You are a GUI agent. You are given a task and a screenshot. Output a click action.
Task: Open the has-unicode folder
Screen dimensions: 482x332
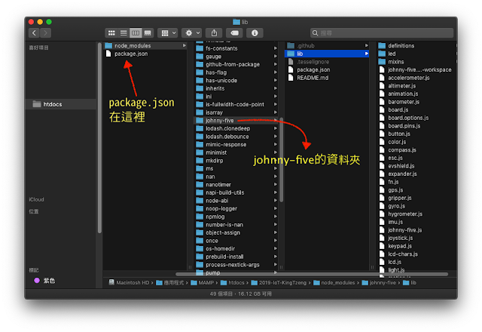point(236,81)
